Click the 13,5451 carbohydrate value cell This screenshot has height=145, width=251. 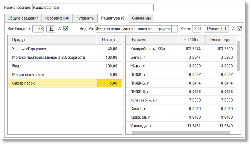(192, 126)
